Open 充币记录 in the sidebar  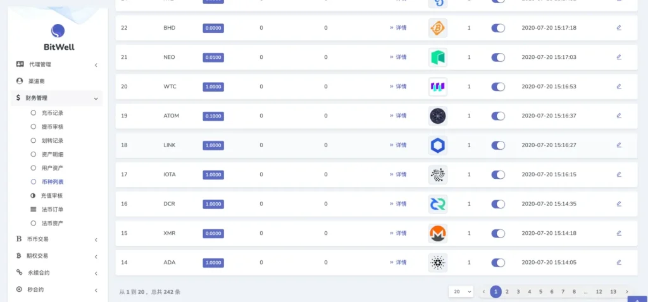click(x=52, y=113)
